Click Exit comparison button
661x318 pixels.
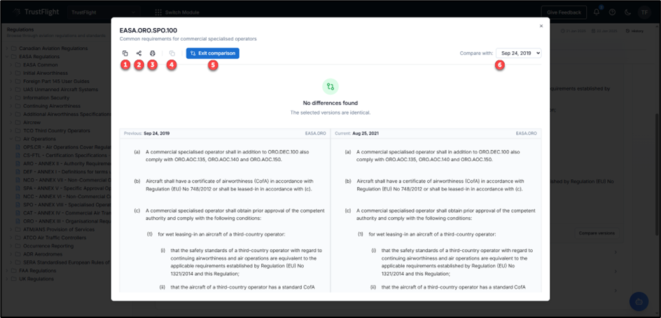coord(213,53)
